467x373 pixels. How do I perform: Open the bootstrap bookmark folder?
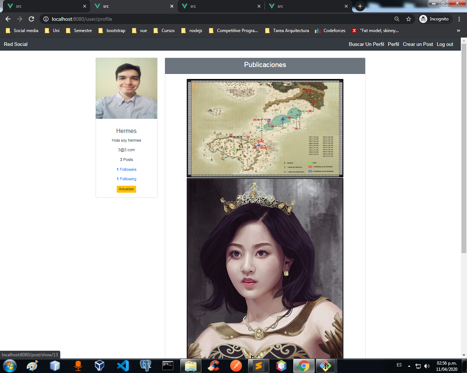(112, 31)
